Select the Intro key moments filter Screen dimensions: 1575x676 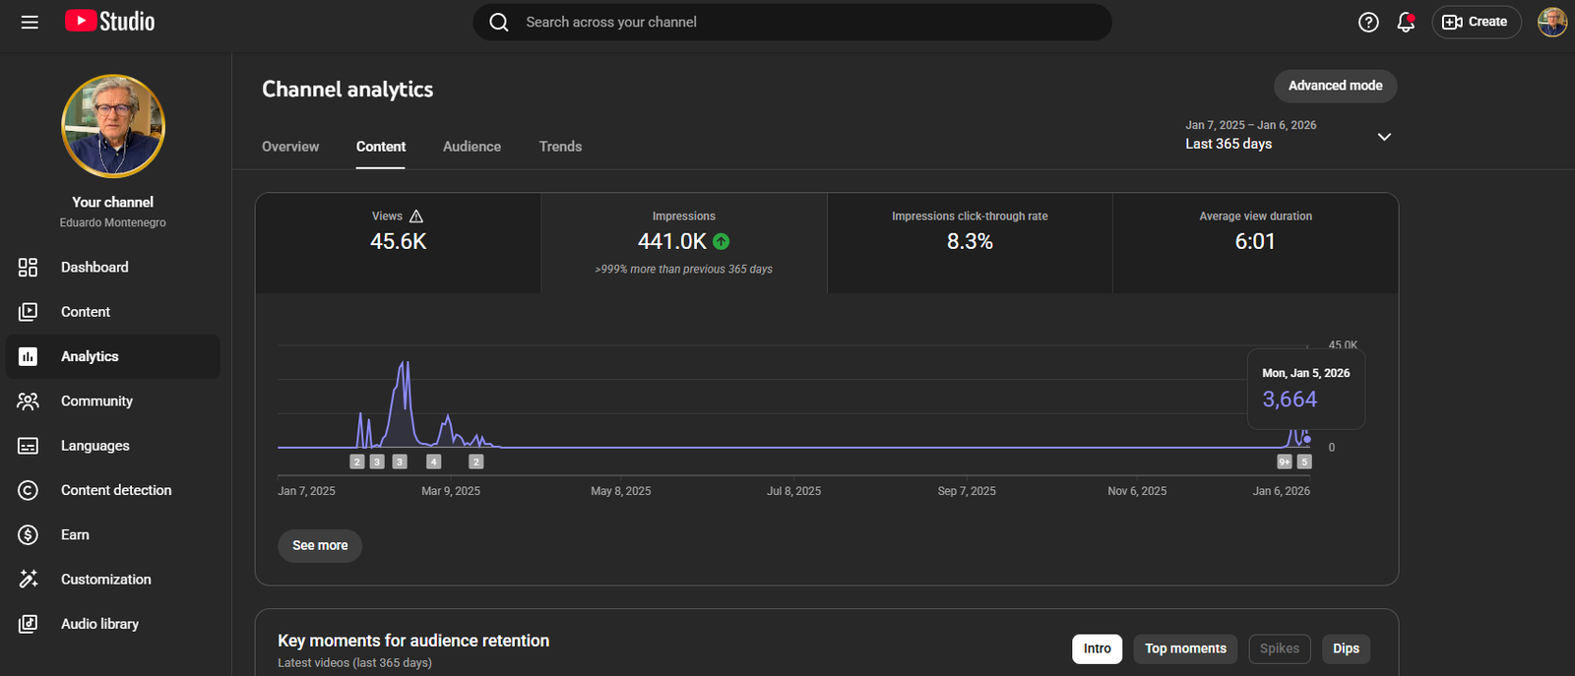(x=1097, y=648)
